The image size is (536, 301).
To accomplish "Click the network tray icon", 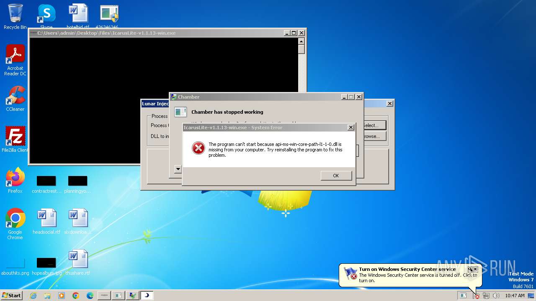I will [x=486, y=296].
